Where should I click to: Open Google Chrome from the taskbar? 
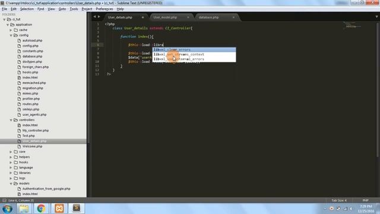pos(41,209)
